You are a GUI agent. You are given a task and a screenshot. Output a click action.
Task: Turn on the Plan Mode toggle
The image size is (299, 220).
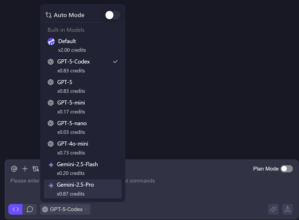(287, 169)
